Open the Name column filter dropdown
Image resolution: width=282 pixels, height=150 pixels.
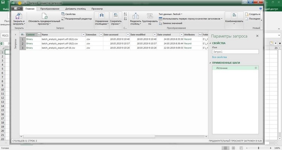[84, 35]
